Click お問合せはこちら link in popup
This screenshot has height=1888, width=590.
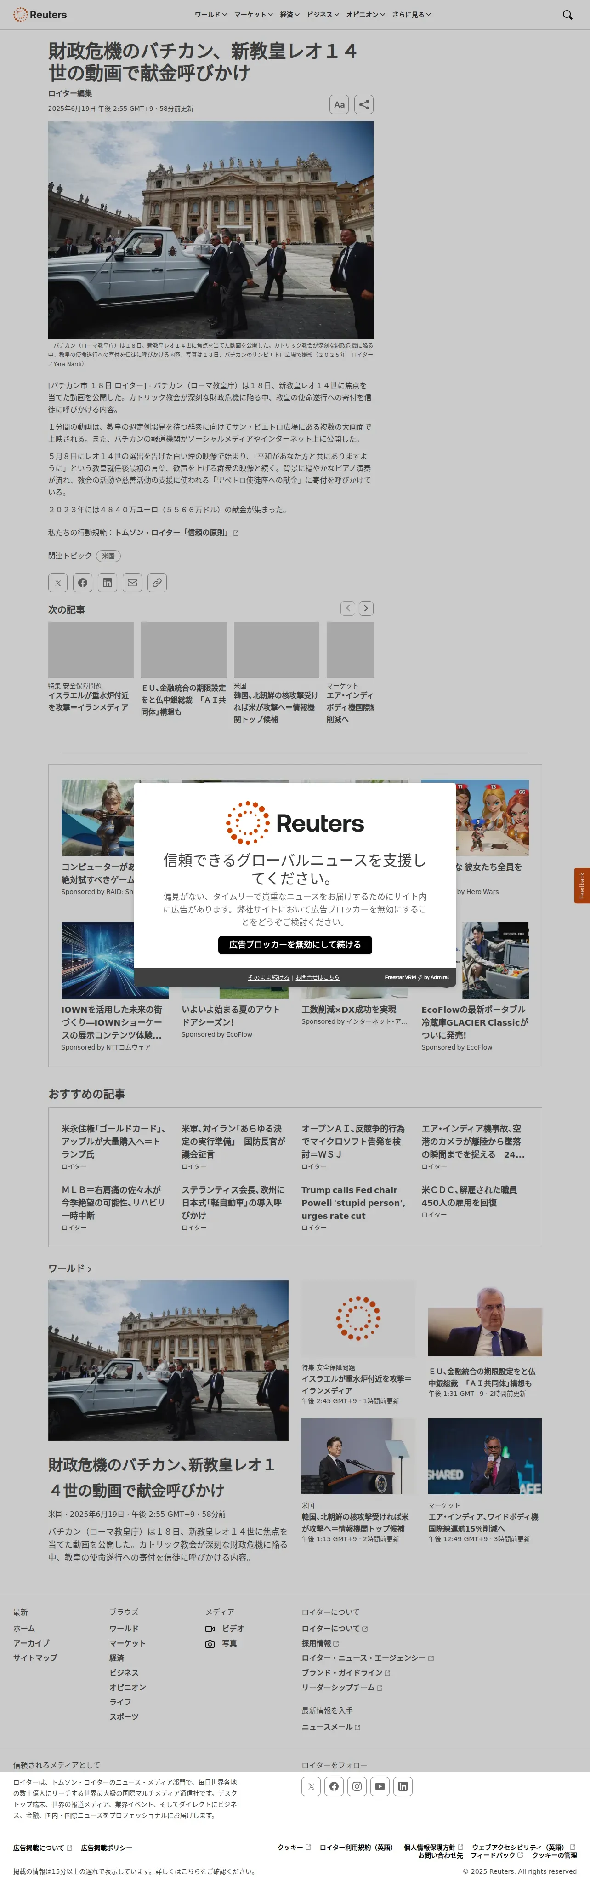(318, 977)
